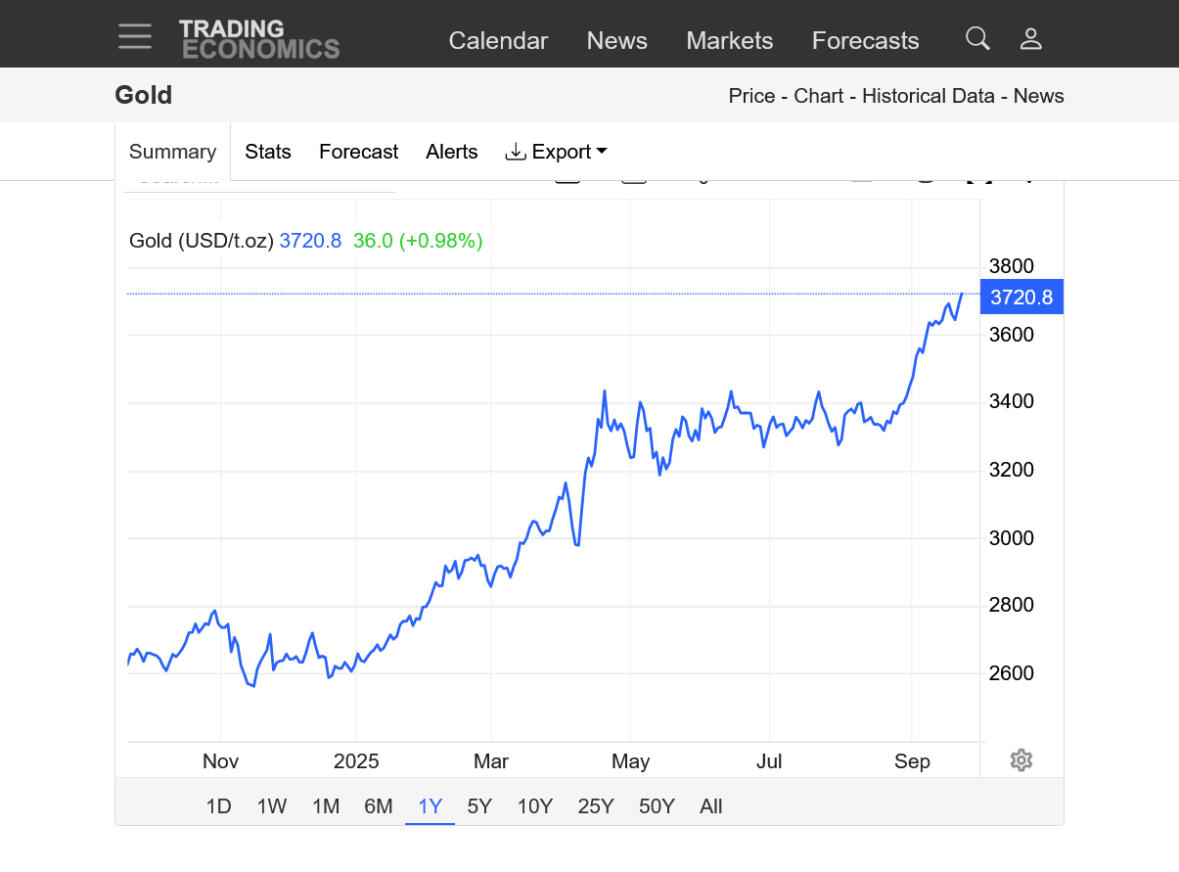Open the hamburger navigation menu

[135, 36]
